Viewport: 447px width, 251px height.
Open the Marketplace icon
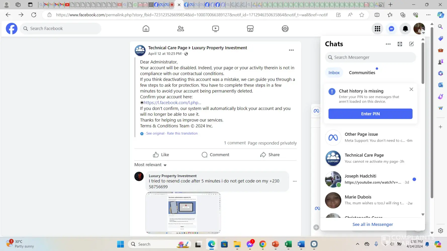tap(250, 29)
